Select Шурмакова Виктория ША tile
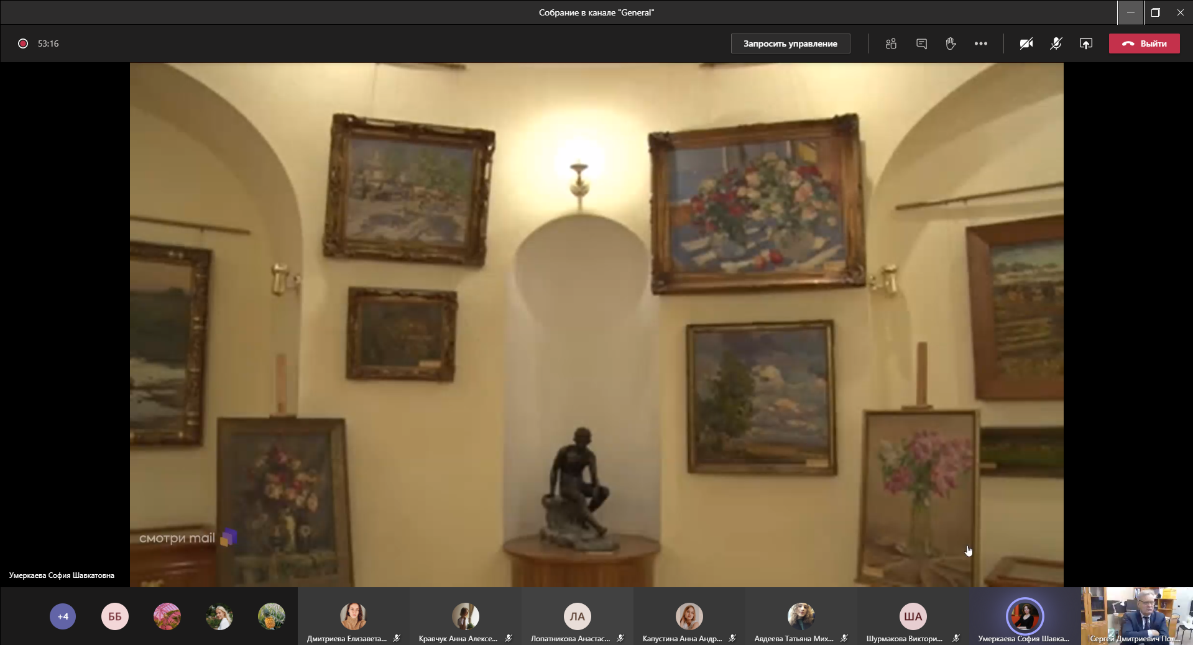 pyautogui.click(x=913, y=617)
